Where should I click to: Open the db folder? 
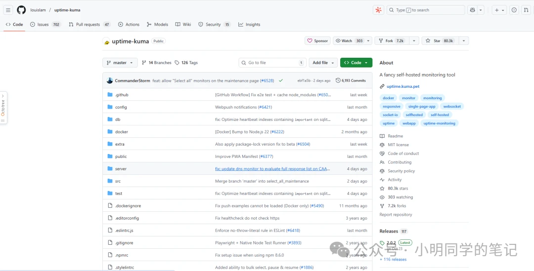118,119
